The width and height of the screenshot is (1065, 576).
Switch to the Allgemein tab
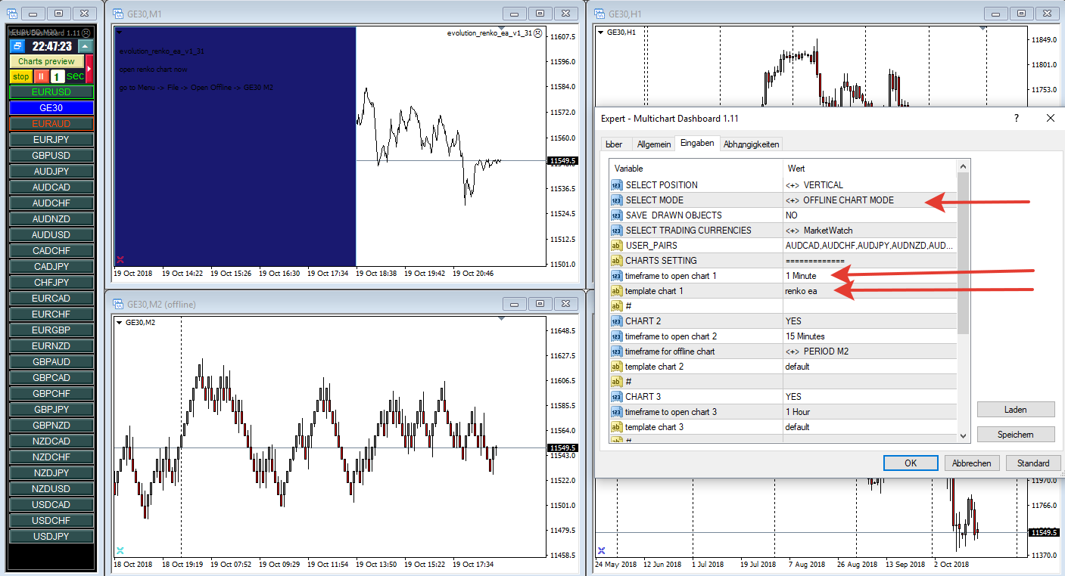(653, 144)
